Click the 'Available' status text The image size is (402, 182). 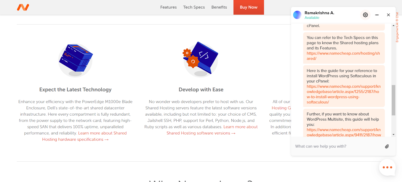pos(312,18)
